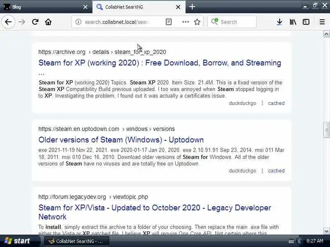
Task: Toggle reader view in address bar
Action: click(x=169, y=22)
